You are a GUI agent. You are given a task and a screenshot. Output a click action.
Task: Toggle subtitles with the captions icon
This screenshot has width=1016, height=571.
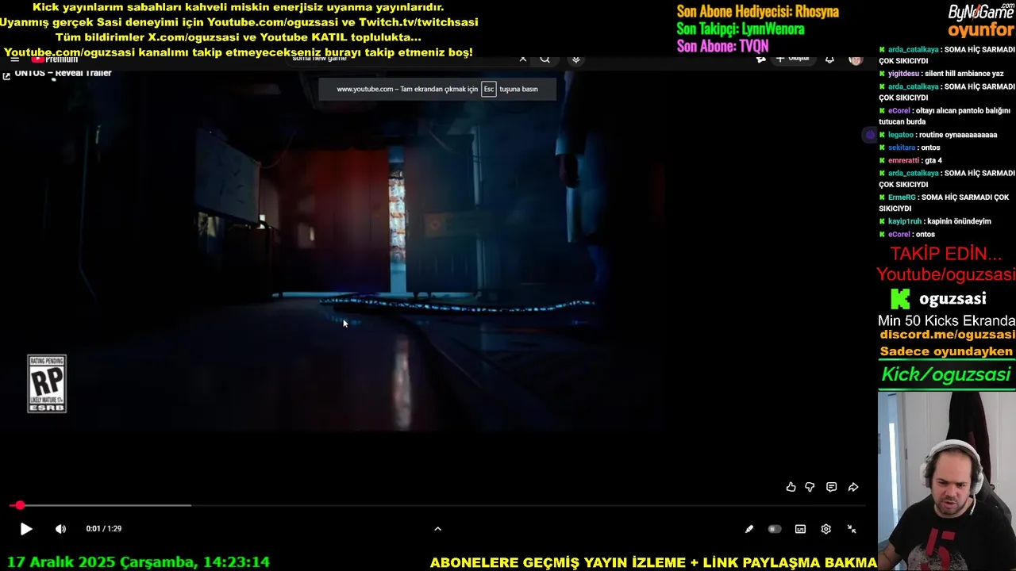click(x=800, y=529)
